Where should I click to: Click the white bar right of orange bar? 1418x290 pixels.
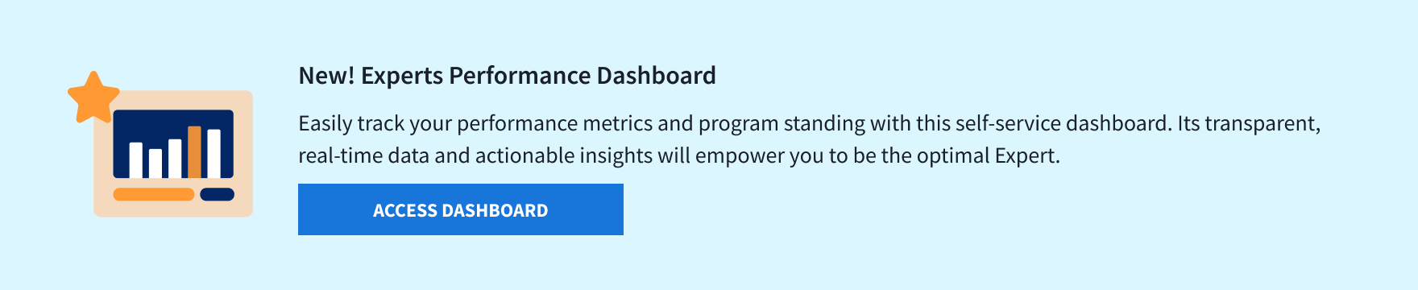tap(214, 153)
